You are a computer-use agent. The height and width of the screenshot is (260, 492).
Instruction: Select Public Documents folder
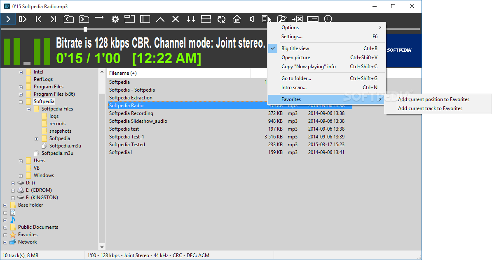coord(38,227)
